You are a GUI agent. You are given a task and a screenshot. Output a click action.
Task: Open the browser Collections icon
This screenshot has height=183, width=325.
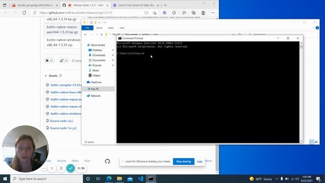pos(193,13)
